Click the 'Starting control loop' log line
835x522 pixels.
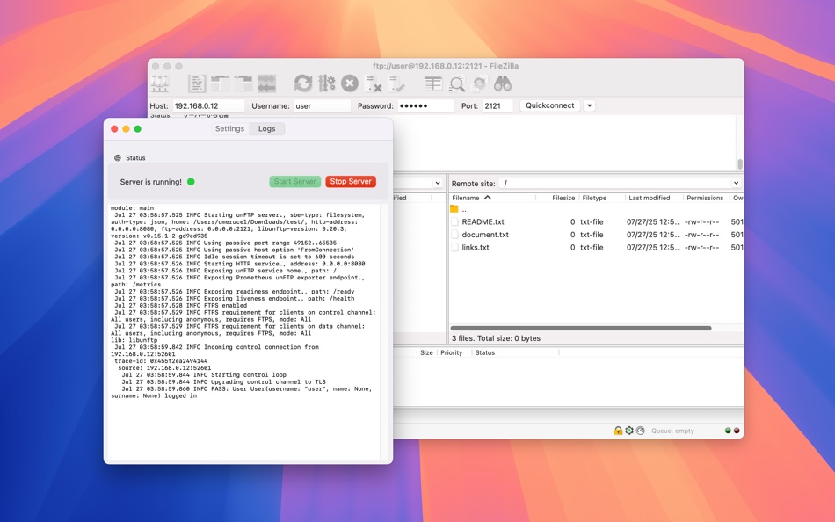[x=204, y=375]
